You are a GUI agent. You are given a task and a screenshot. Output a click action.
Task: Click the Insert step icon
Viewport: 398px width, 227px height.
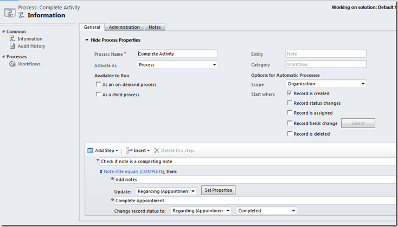tap(129, 150)
